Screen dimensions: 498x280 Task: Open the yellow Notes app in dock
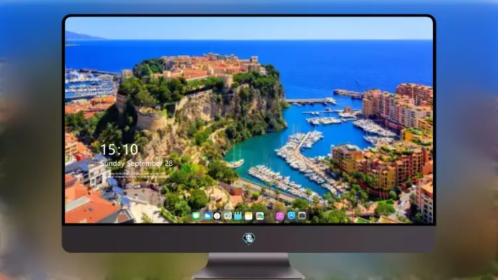(x=249, y=216)
